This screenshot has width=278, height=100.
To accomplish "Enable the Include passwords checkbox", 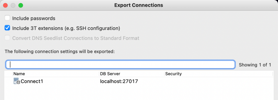I will [7, 18].
